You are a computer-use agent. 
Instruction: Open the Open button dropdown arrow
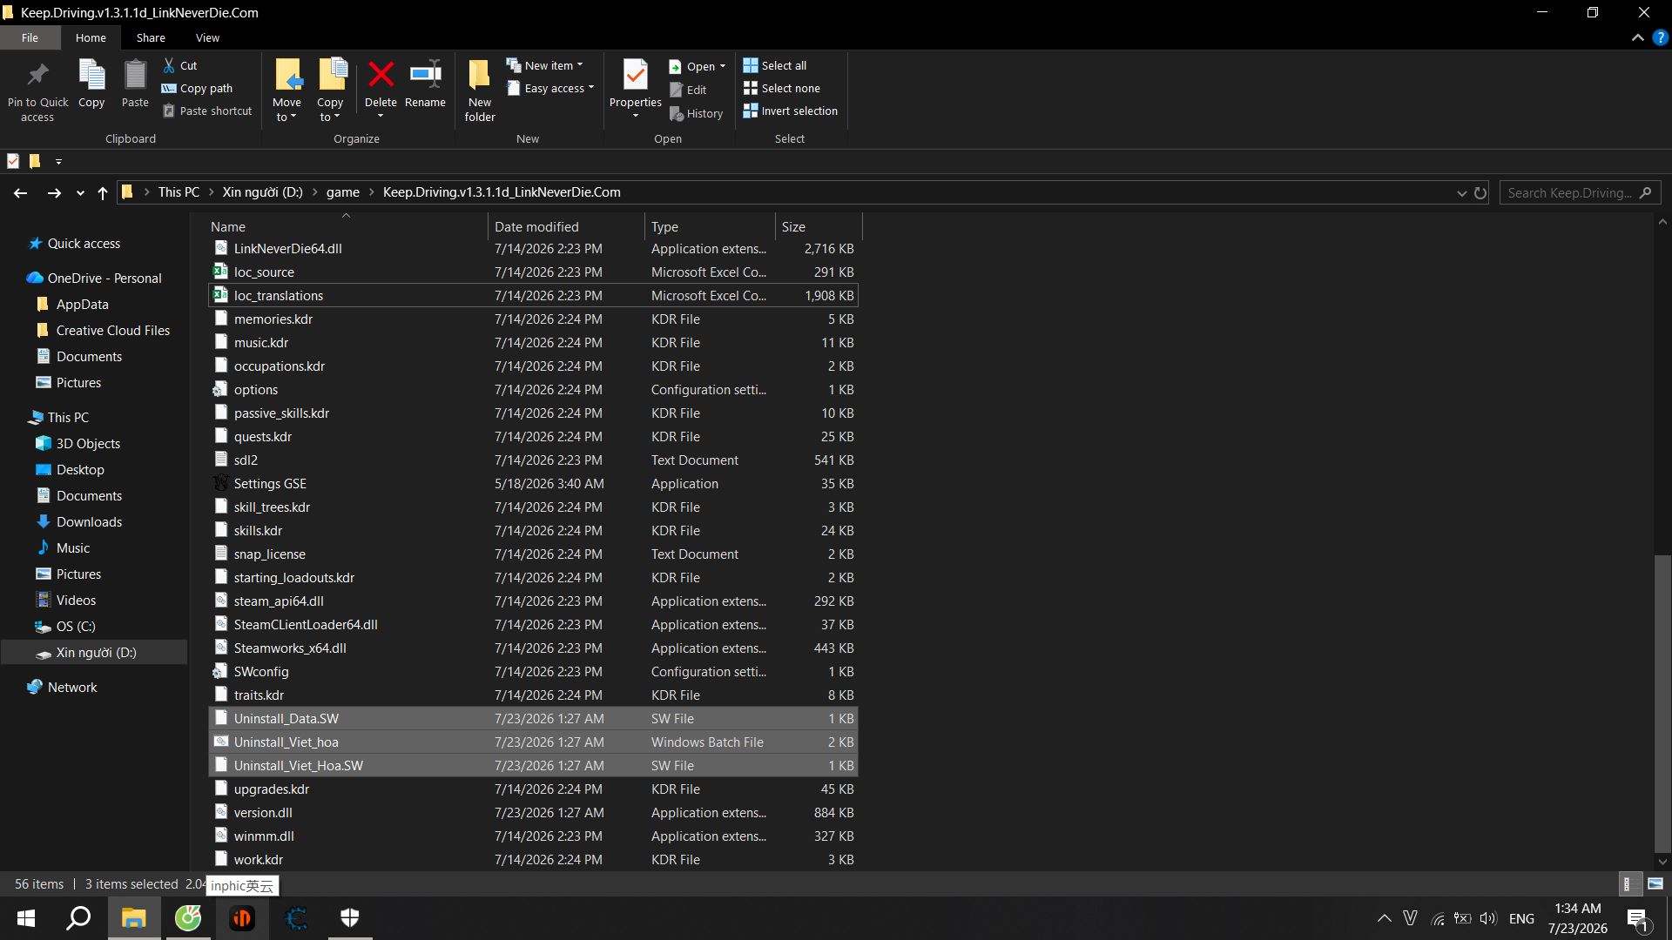[x=723, y=66]
